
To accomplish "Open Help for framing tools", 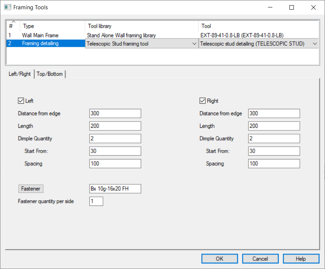I will click(x=301, y=259).
